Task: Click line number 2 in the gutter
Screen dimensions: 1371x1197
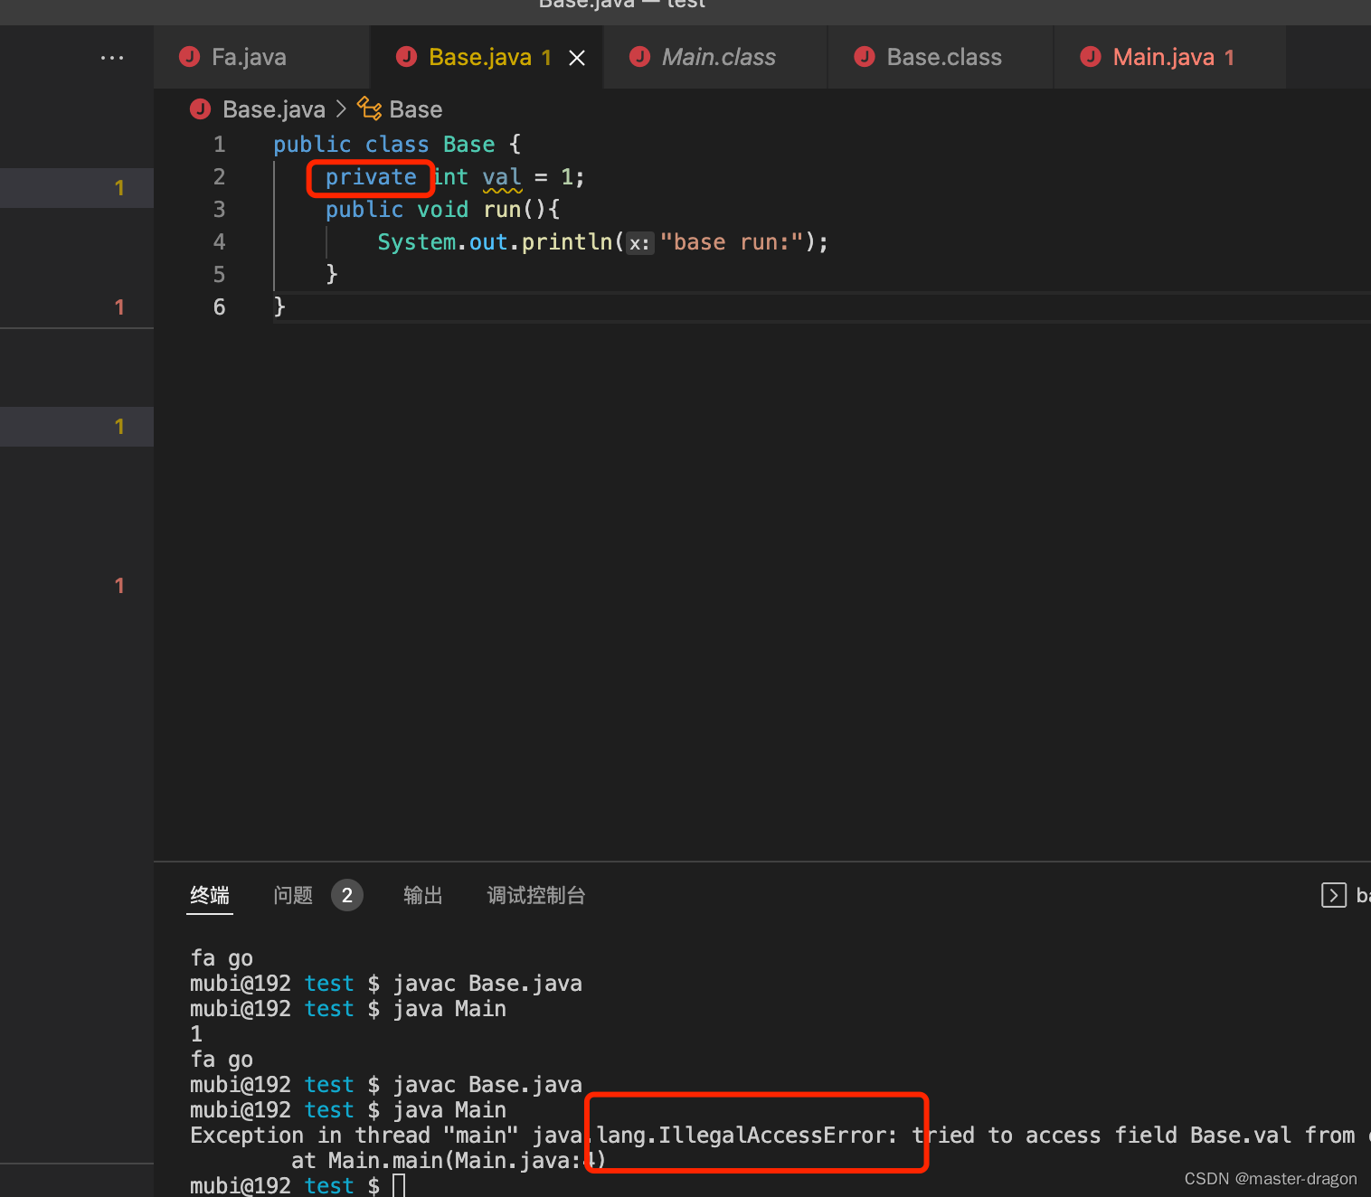Action: (x=219, y=177)
